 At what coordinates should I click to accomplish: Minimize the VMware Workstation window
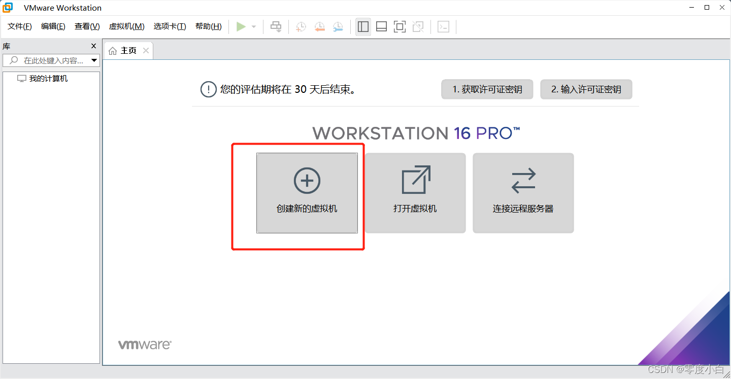[692, 8]
